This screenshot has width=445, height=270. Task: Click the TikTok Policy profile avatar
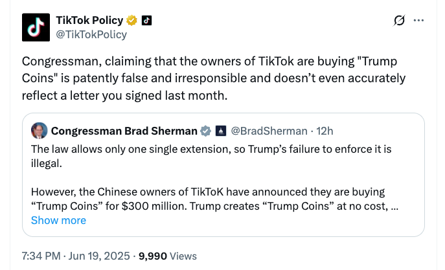pos(35,27)
